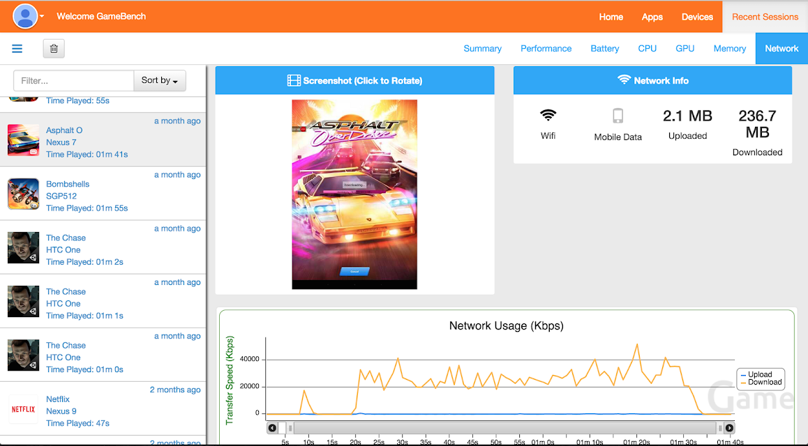The image size is (808, 446).
Task: Click chart scrollbar right arrow button
Action: 729,427
